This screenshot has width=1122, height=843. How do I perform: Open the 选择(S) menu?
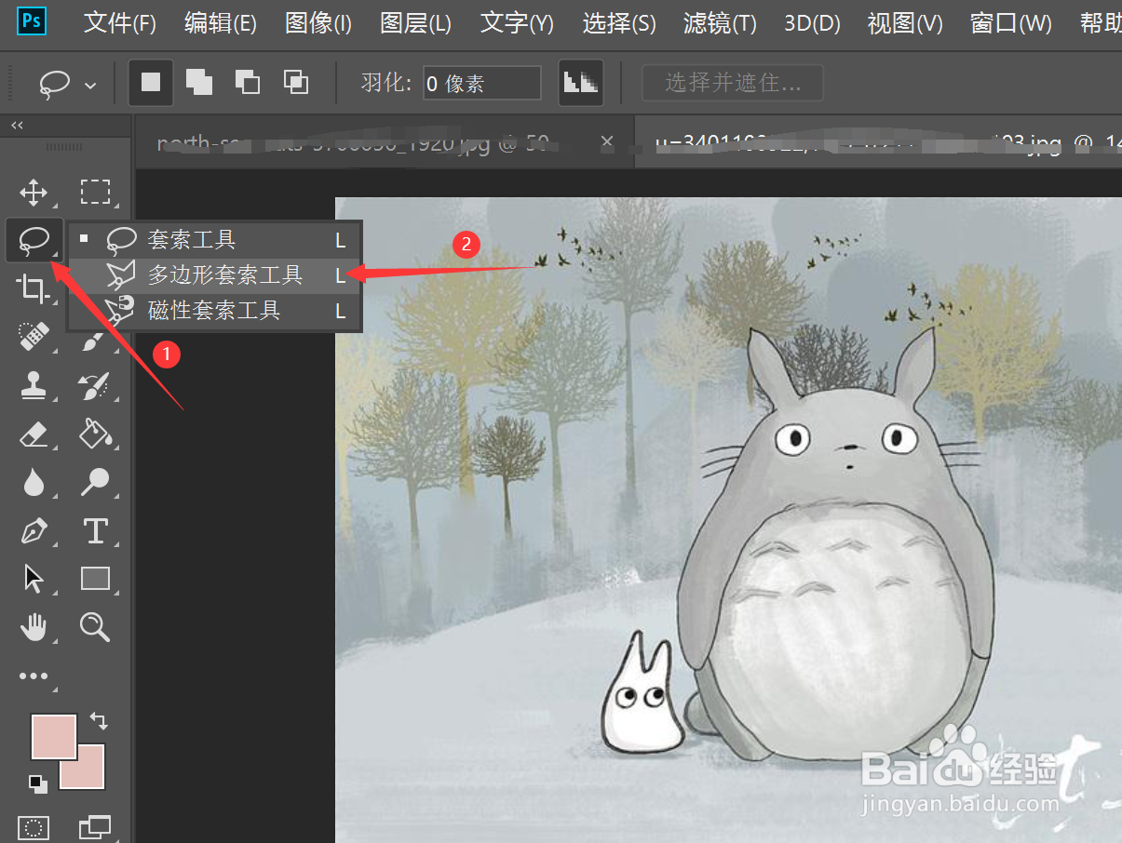[x=619, y=23]
